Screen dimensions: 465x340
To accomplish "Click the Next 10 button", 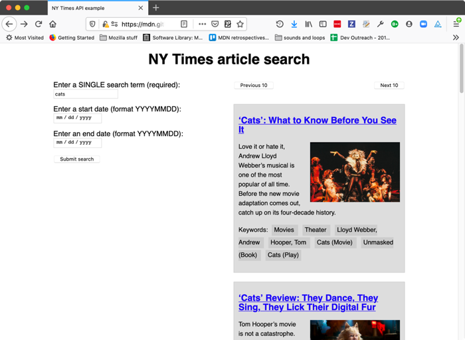I will (x=389, y=86).
